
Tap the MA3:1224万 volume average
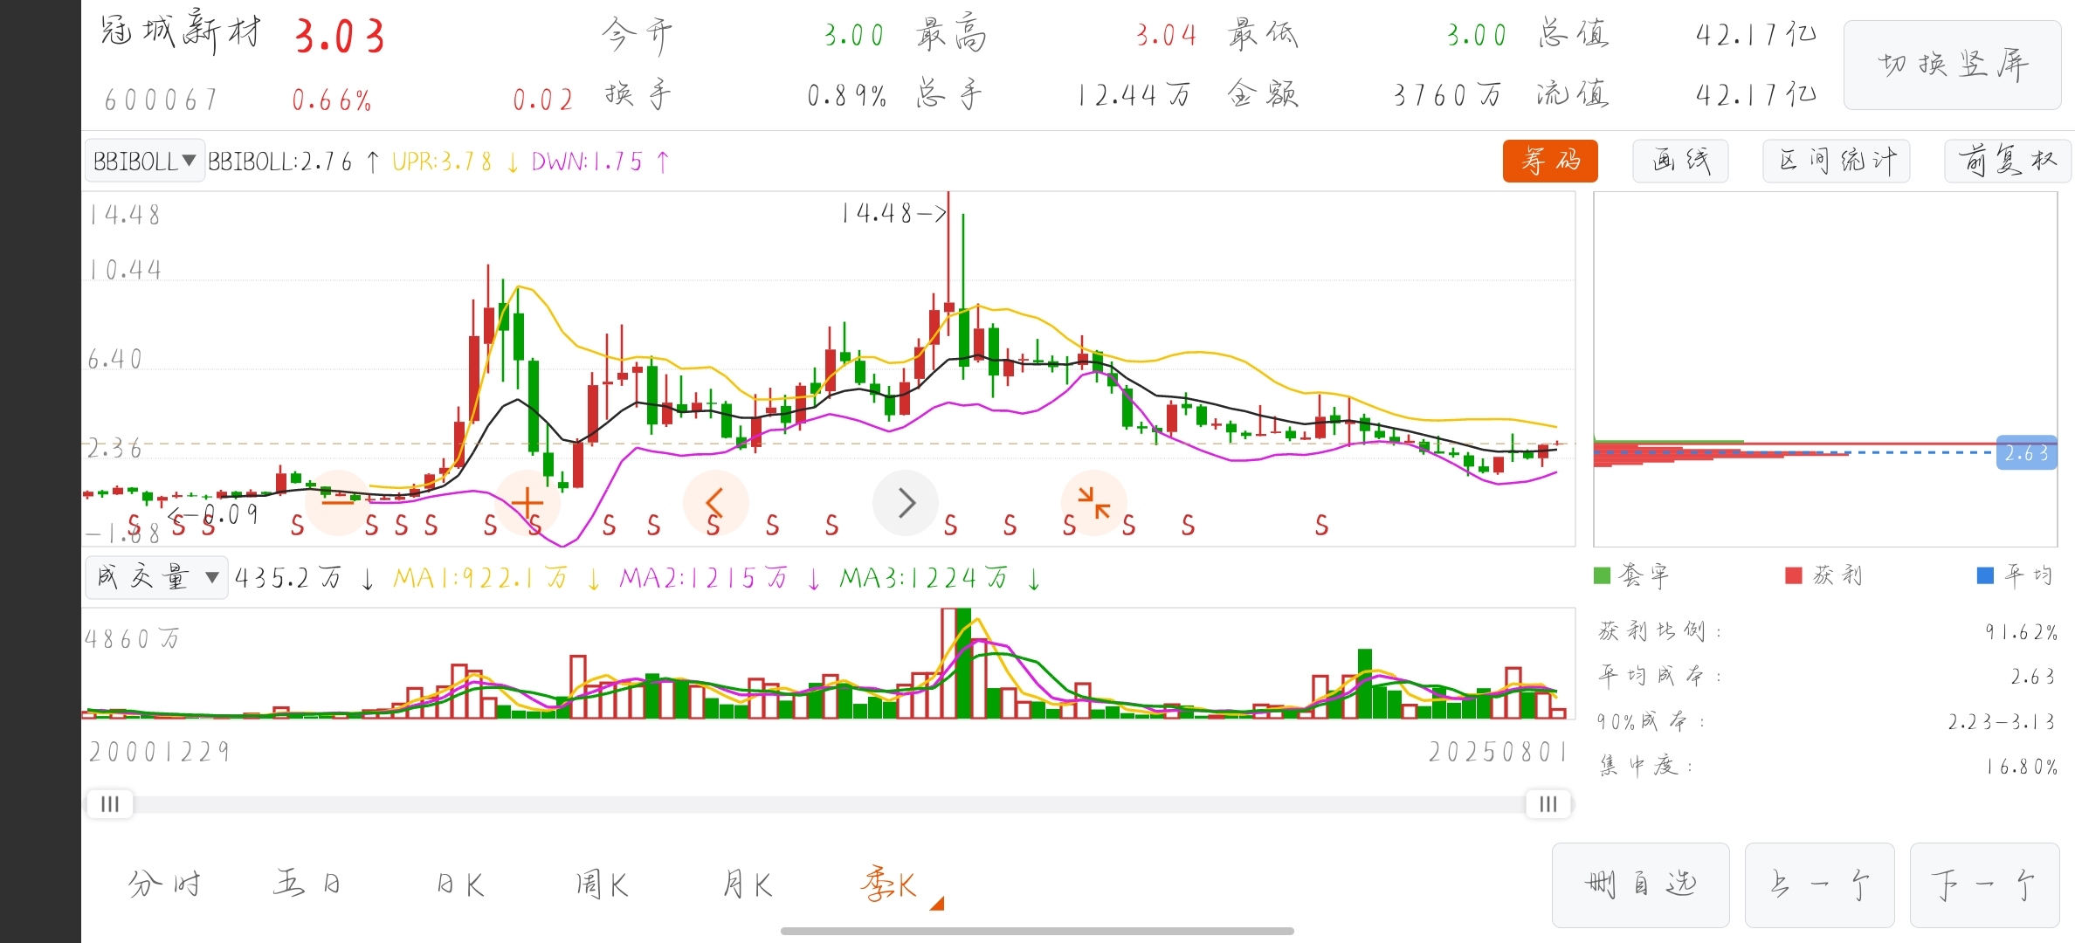click(x=924, y=578)
